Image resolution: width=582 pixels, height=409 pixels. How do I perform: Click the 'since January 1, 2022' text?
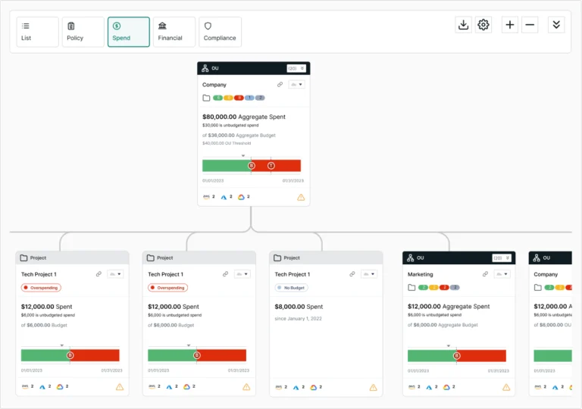(x=298, y=318)
